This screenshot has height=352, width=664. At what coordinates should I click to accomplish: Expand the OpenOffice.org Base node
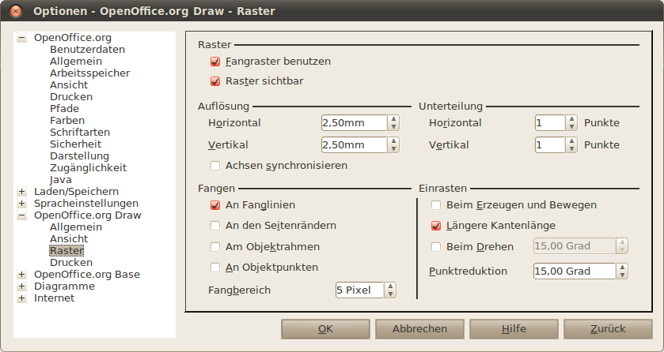(21, 275)
